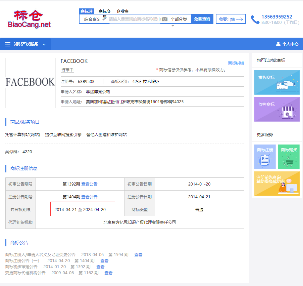Screen dimensions: 303x286
Task: Select the 商标注 search tab
Action: [x=86, y=11]
